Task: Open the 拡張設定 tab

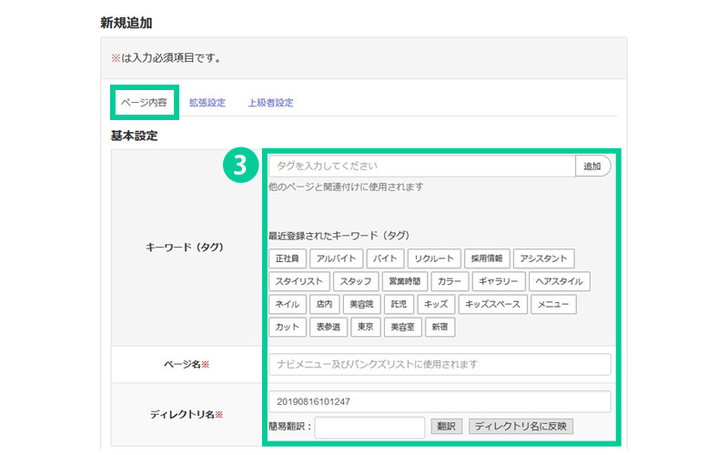Action: [207, 103]
